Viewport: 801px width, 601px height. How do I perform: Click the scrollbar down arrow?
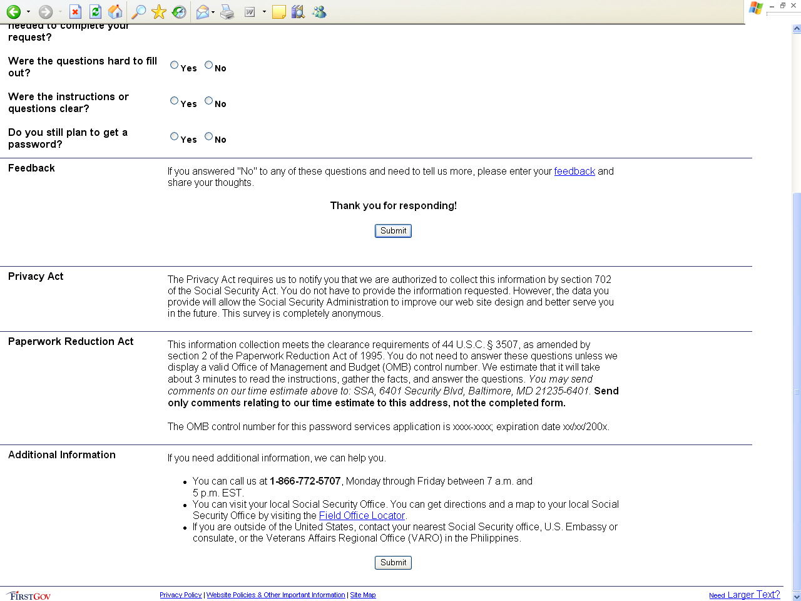(x=797, y=596)
